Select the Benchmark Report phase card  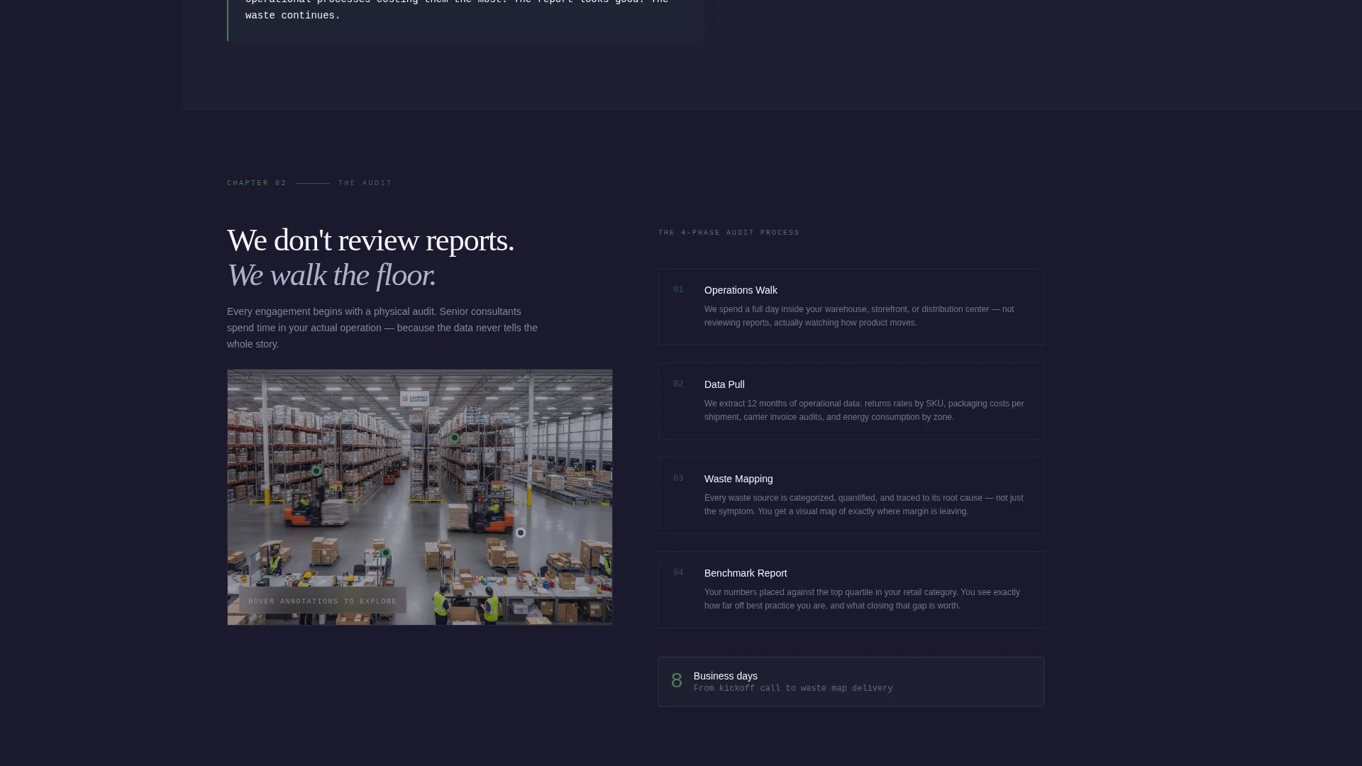(851, 589)
